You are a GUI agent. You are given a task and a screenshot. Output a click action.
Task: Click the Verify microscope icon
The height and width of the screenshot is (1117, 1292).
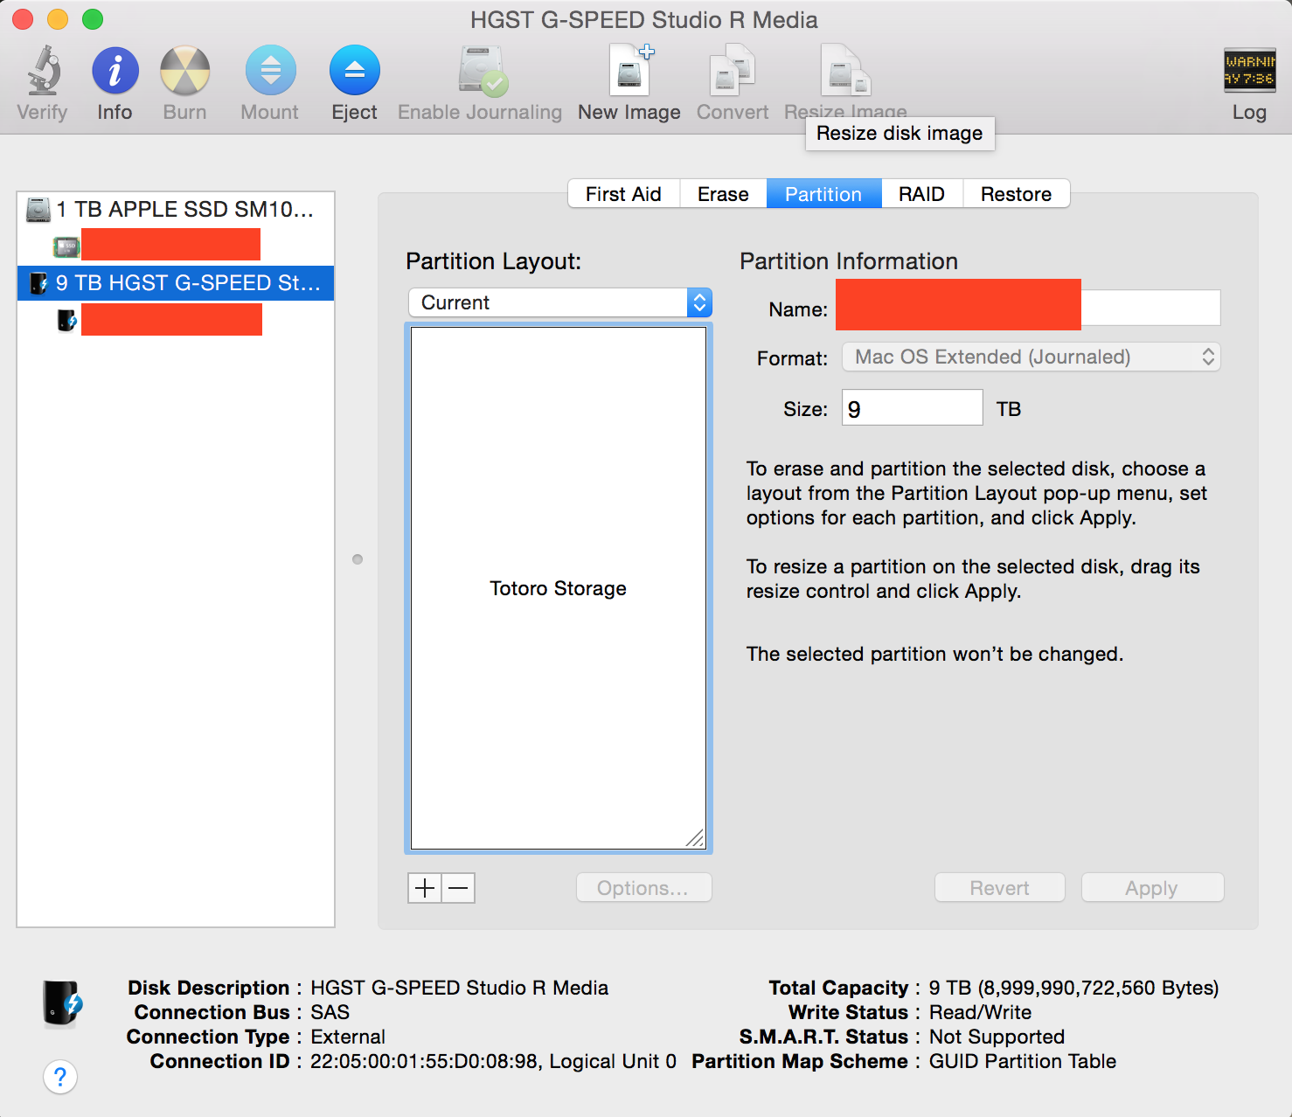tap(42, 72)
